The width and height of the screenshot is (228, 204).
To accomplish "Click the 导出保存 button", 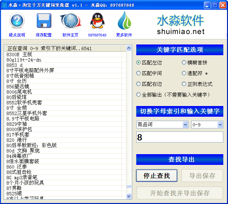I will [x=202, y=176].
